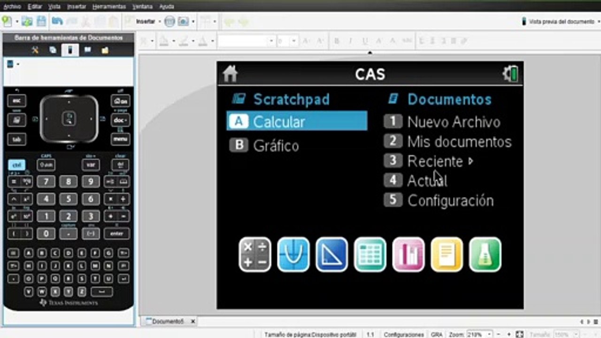The height and width of the screenshot is (338, 601).
Task: Click the doc key on the calculator keypad
Action: click(120, 120)
